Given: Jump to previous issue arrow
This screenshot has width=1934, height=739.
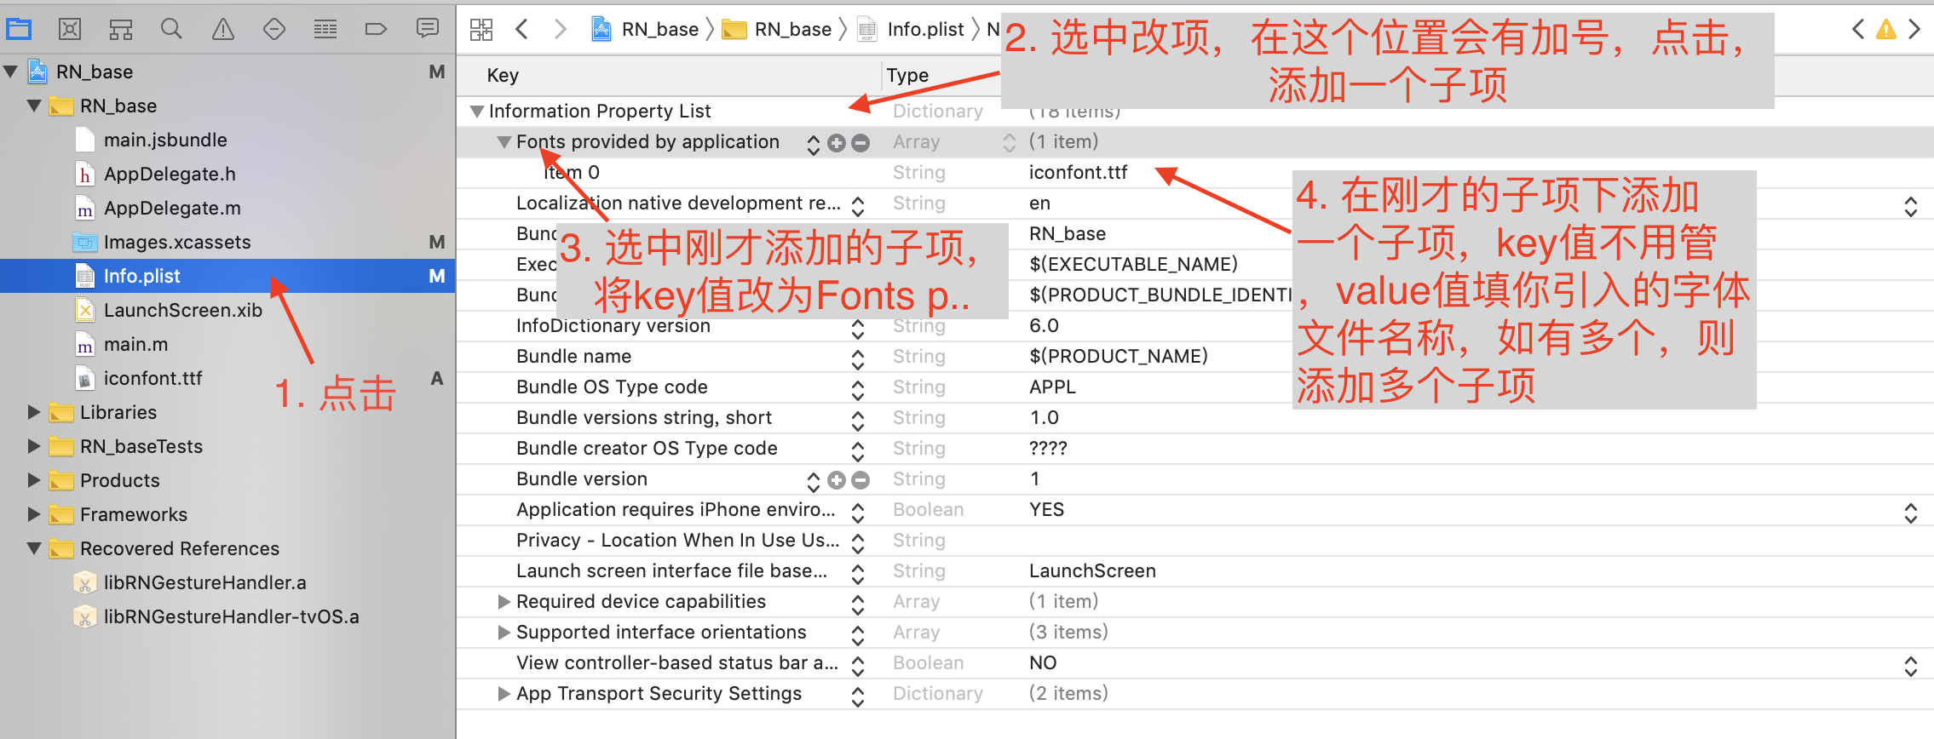Looking at the screenshot, I should click(1858, 30).
